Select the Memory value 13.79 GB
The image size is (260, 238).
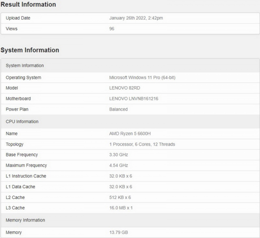click(118, 232)
